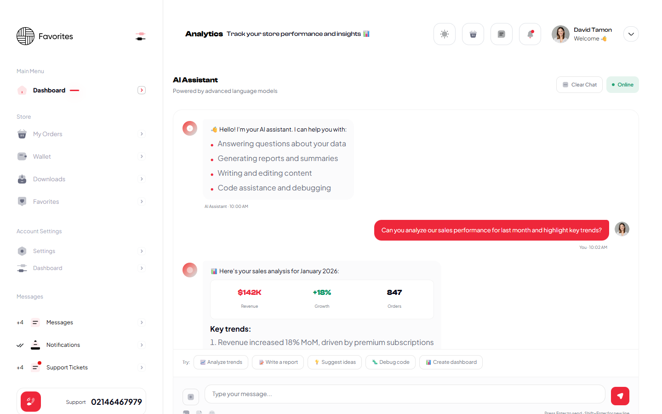Open the user profile dropdown chevron
The height and width of the screenshot is (414, 662).
coord(631,34)
